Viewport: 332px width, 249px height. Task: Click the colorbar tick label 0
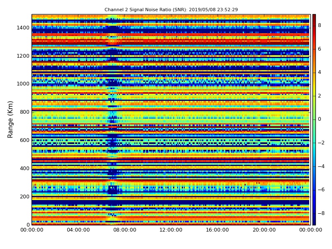[320, 119]
